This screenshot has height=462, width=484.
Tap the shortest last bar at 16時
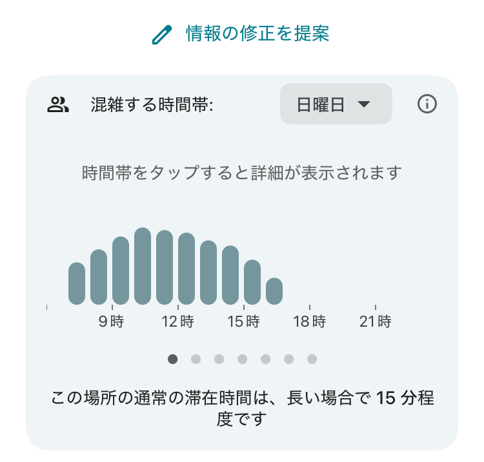274,291
